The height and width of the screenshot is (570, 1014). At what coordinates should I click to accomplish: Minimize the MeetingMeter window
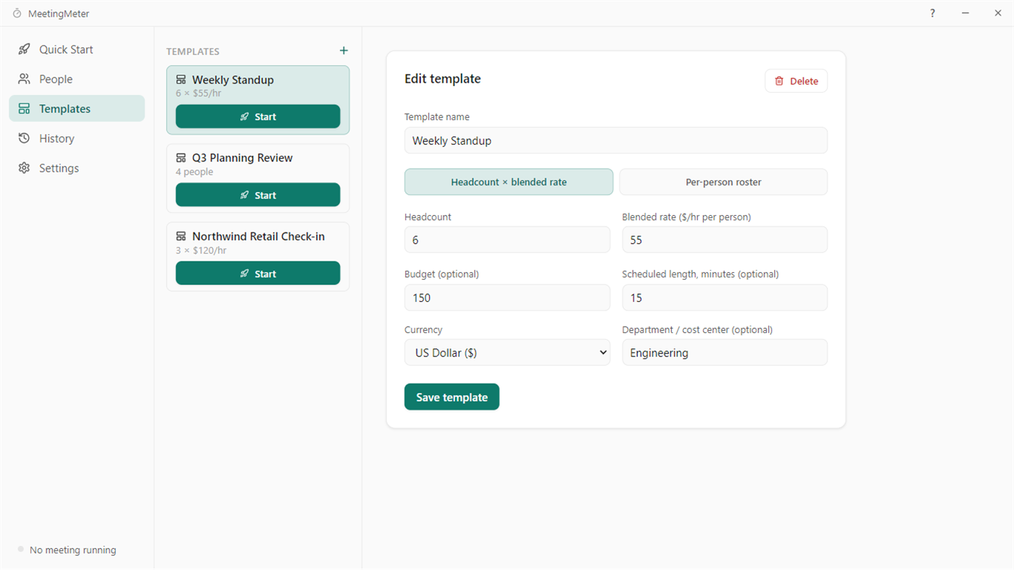point(965,13)
